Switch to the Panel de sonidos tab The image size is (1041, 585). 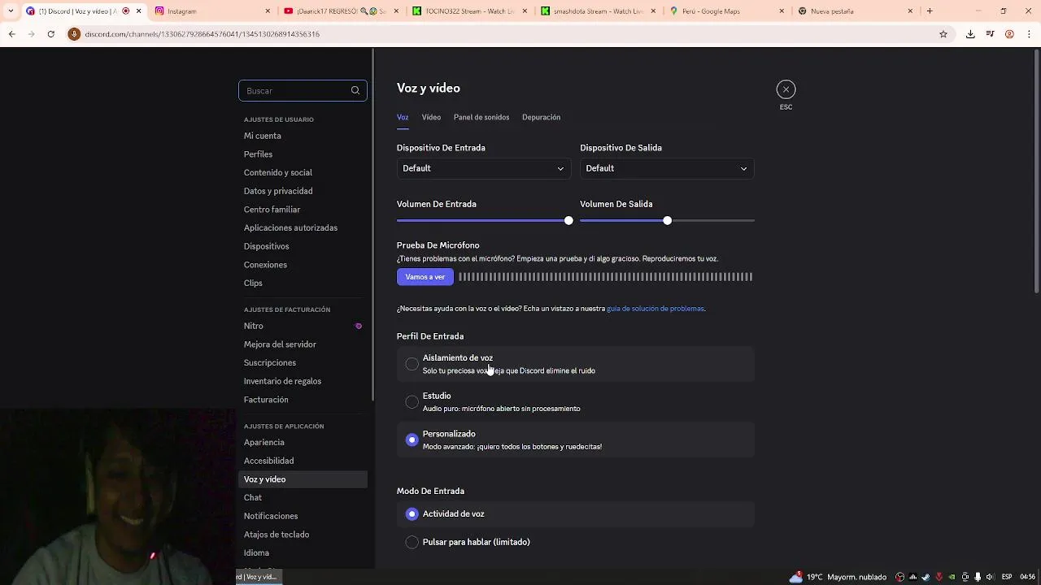481,117
